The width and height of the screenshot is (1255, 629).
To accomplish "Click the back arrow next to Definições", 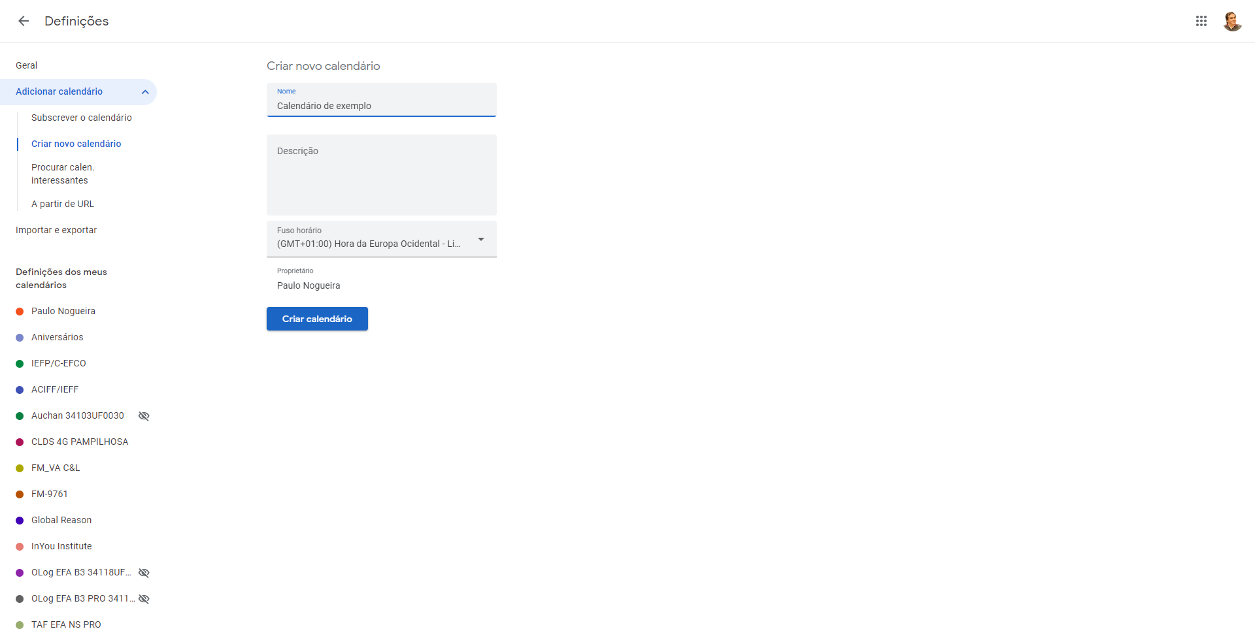I will 24,21.
